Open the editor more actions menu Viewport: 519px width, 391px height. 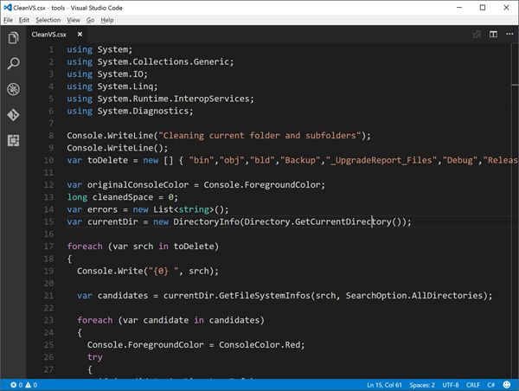(x=509, y=34)
